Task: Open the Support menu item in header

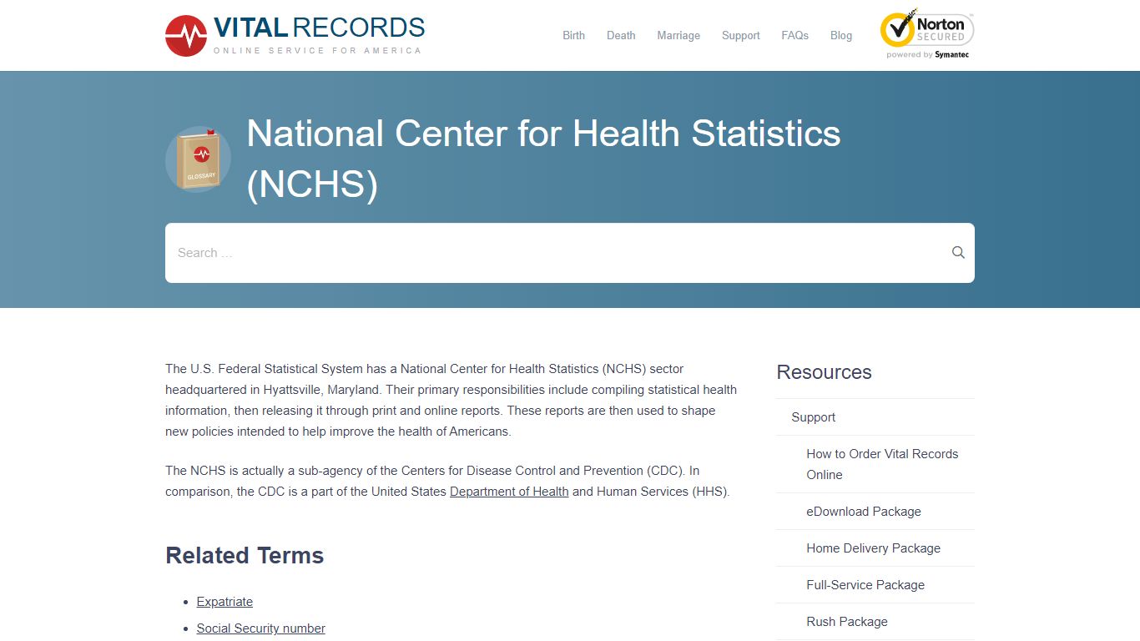Action: pos(741,35)
